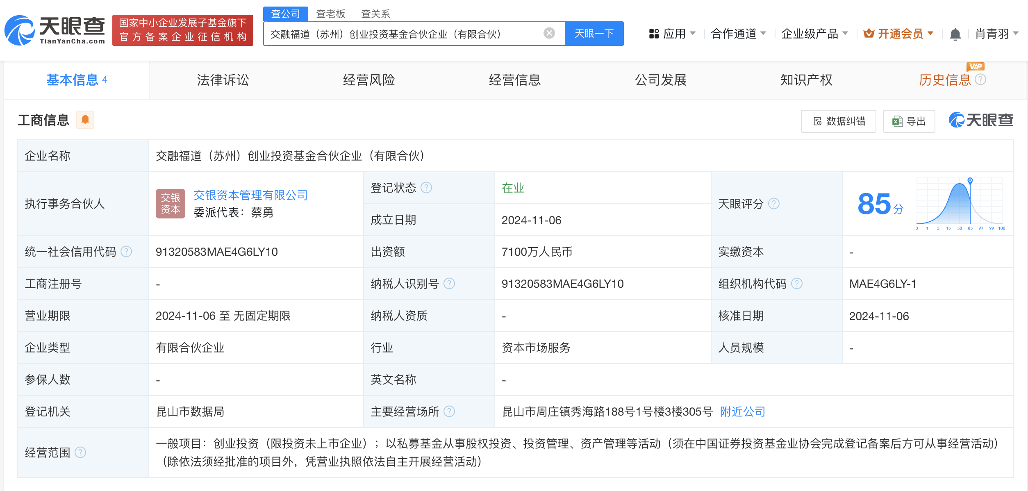The image size is (1028, 491).
Task: Click the TianYanCha logo icon
Action: 19,30
